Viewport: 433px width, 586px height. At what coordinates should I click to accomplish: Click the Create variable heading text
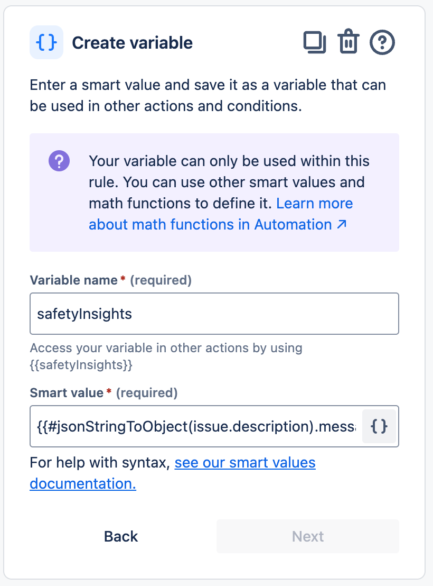pos(132,43)
